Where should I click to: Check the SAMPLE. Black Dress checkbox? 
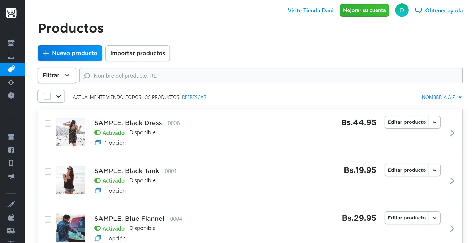pos(48,123)
